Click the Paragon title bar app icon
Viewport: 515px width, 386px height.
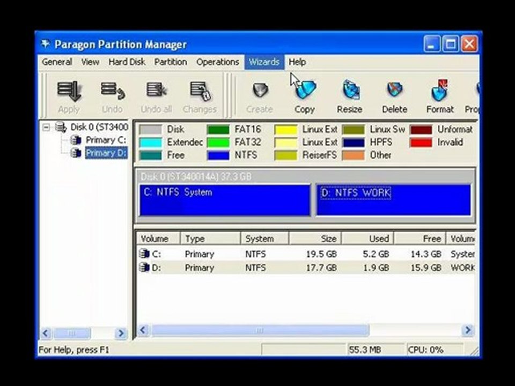pos(45,44)
